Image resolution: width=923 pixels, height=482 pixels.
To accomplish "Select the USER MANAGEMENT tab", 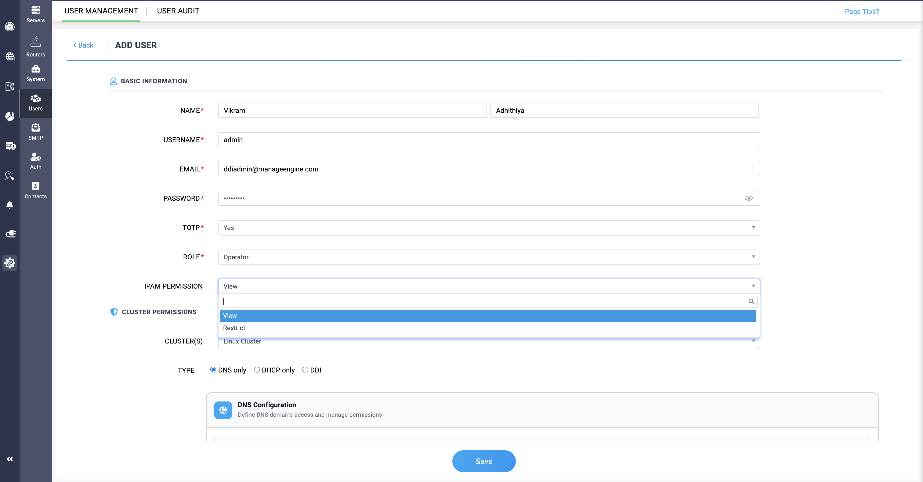I will coord(101,11).
